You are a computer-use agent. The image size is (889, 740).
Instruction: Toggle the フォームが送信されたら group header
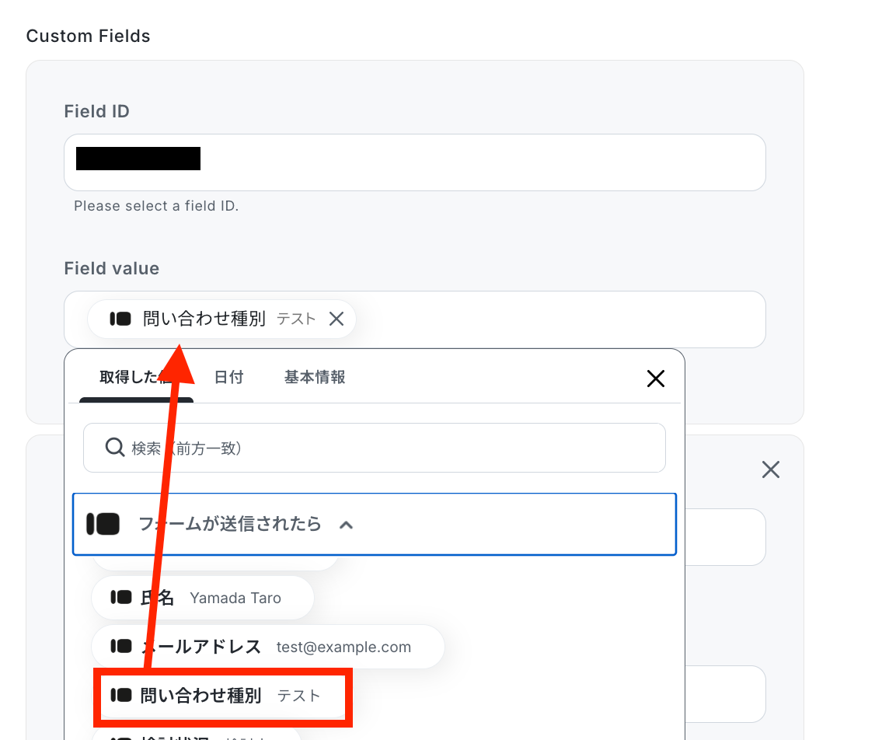375,524
